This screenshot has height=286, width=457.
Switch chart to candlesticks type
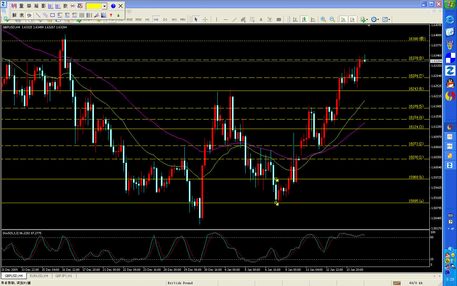pyautogui.click(x=304, y=20)
